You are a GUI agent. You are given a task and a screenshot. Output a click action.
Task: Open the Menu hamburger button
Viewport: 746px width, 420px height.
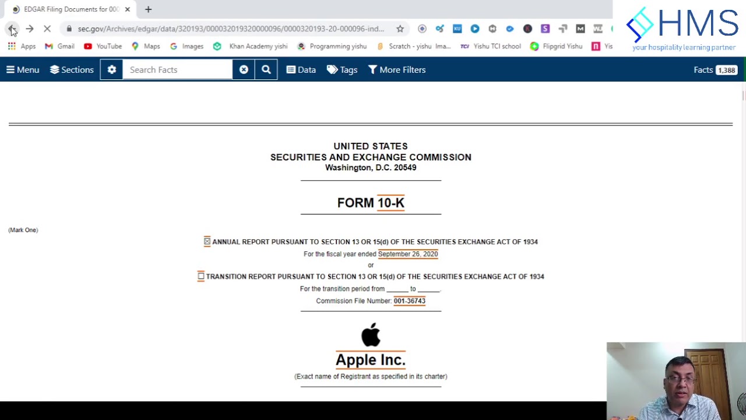(x=23, y=70)
